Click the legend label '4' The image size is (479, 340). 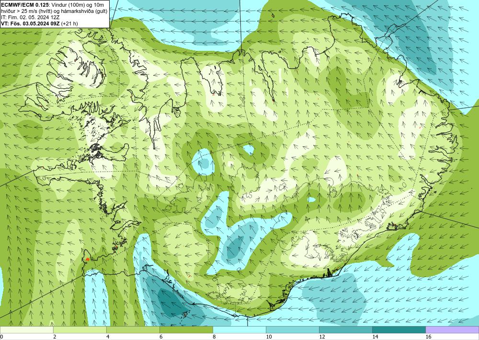pos(107,337)
